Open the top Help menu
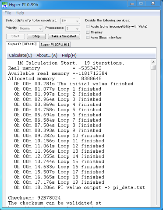Screen dimensions: 163x210 pos(20,13)
